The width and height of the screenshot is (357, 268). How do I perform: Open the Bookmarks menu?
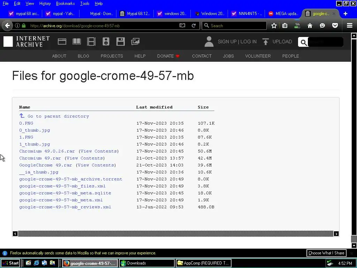(x=65, y=3)
